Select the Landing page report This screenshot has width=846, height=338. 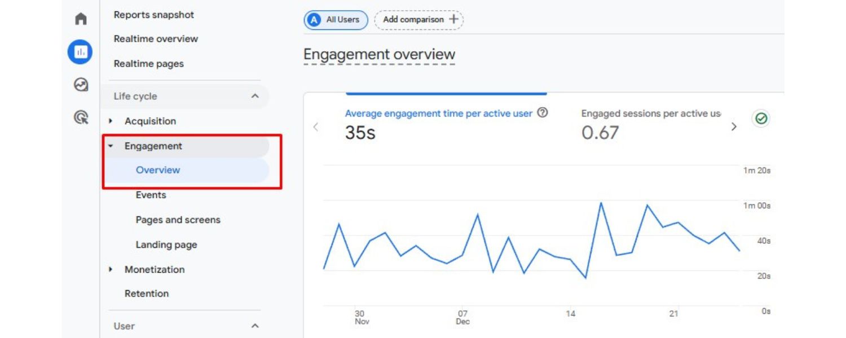coord(166,244)
